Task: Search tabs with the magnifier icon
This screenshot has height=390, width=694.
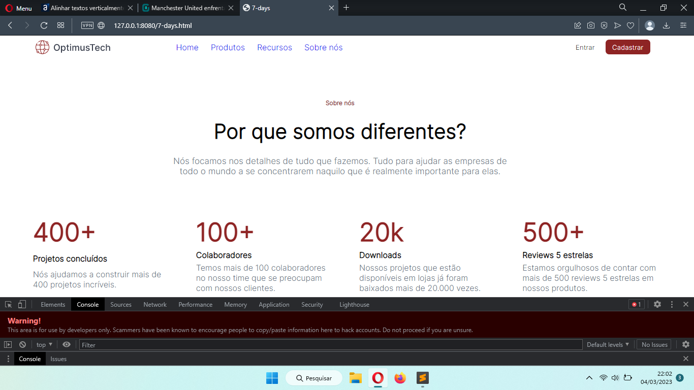Action: [x=623, y=8]
